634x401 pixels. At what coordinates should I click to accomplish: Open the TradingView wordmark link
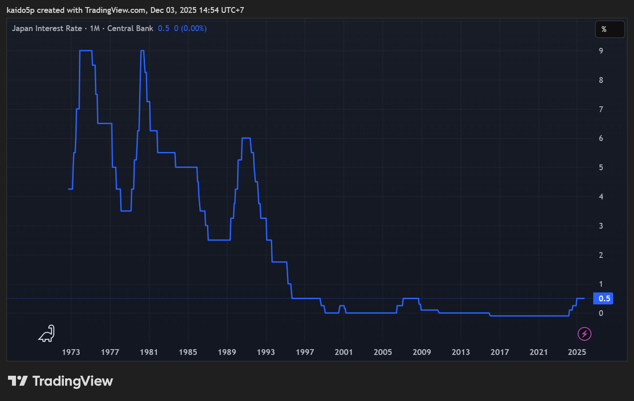pyautogui.click(x=73, y=381)
